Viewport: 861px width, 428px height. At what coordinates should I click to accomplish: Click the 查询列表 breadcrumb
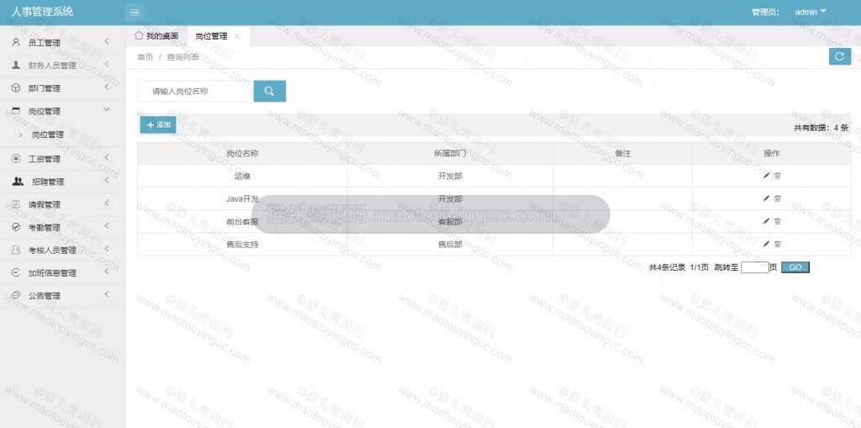click(x=182, y=57)
